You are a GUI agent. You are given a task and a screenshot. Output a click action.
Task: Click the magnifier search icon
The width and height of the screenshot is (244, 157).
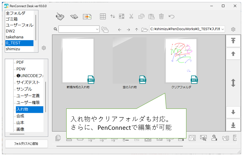(x=56, y=29)
